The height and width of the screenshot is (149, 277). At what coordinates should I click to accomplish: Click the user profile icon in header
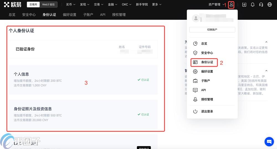tap(231, 4)
